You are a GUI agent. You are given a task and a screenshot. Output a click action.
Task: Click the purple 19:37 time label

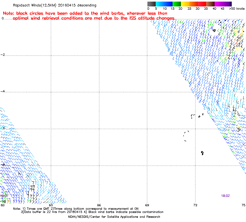[4, 196]
